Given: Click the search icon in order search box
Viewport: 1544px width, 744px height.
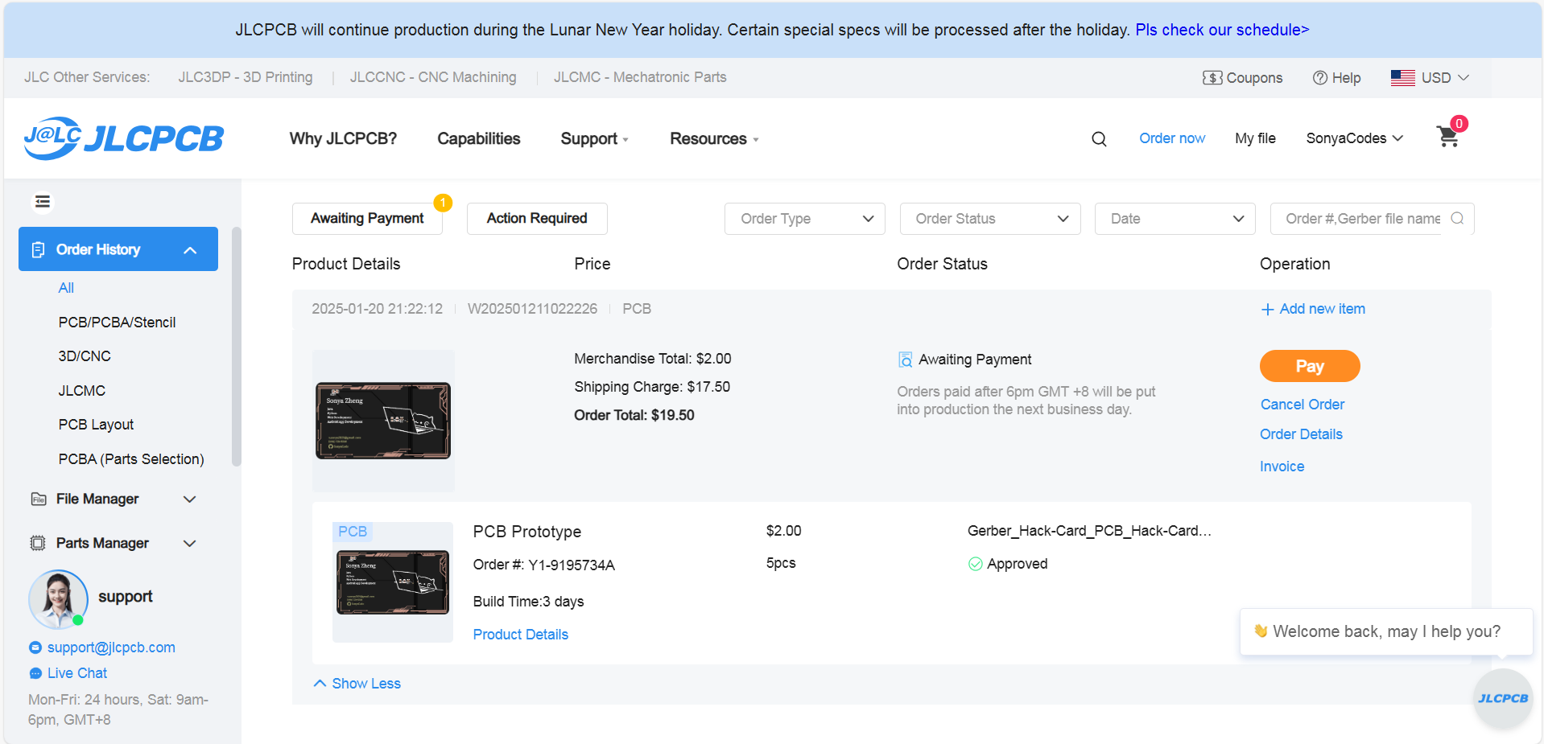Looking at the screenshot, I should point(1457,218).
